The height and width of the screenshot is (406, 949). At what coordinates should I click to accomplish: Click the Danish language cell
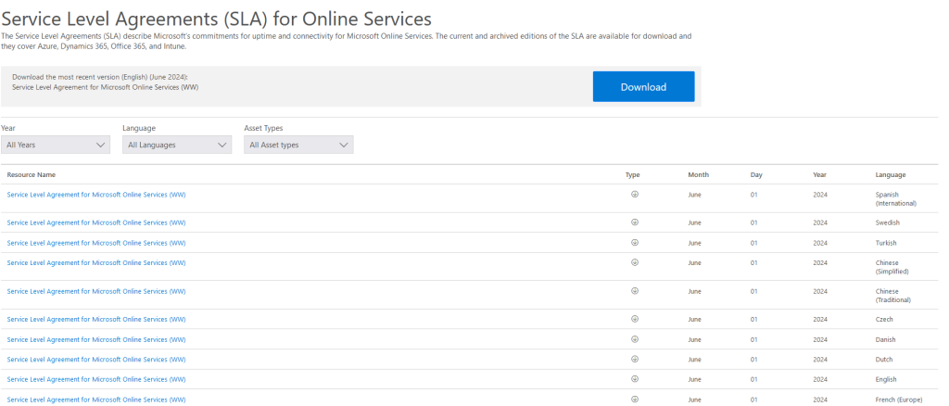885,339
